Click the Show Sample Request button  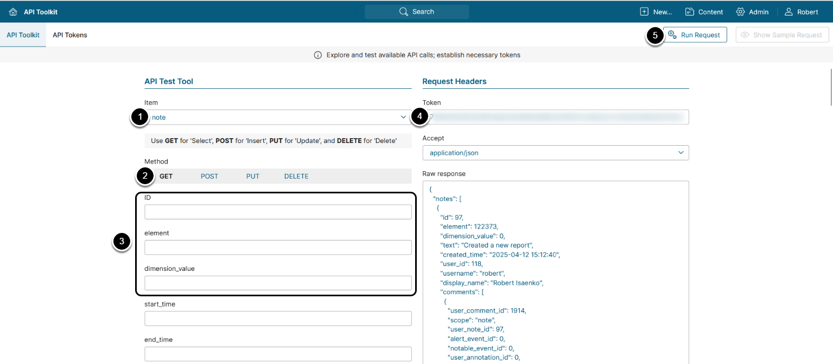pyautogui.click(x=783, y=35)
